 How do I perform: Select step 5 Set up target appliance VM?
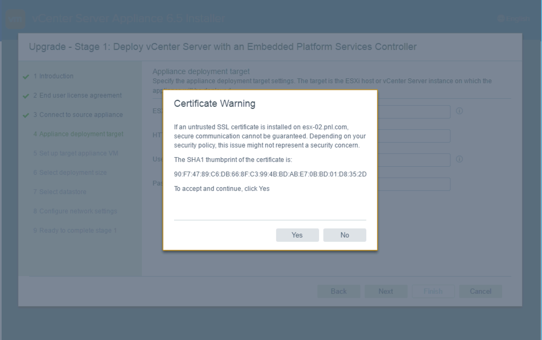click(76, 153)
